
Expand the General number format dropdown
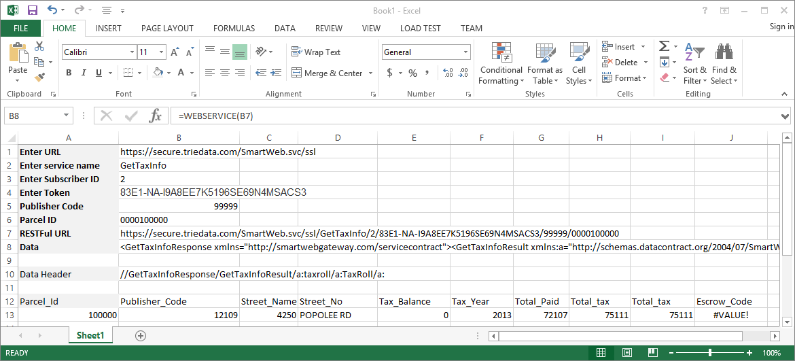tap(465, 52)
